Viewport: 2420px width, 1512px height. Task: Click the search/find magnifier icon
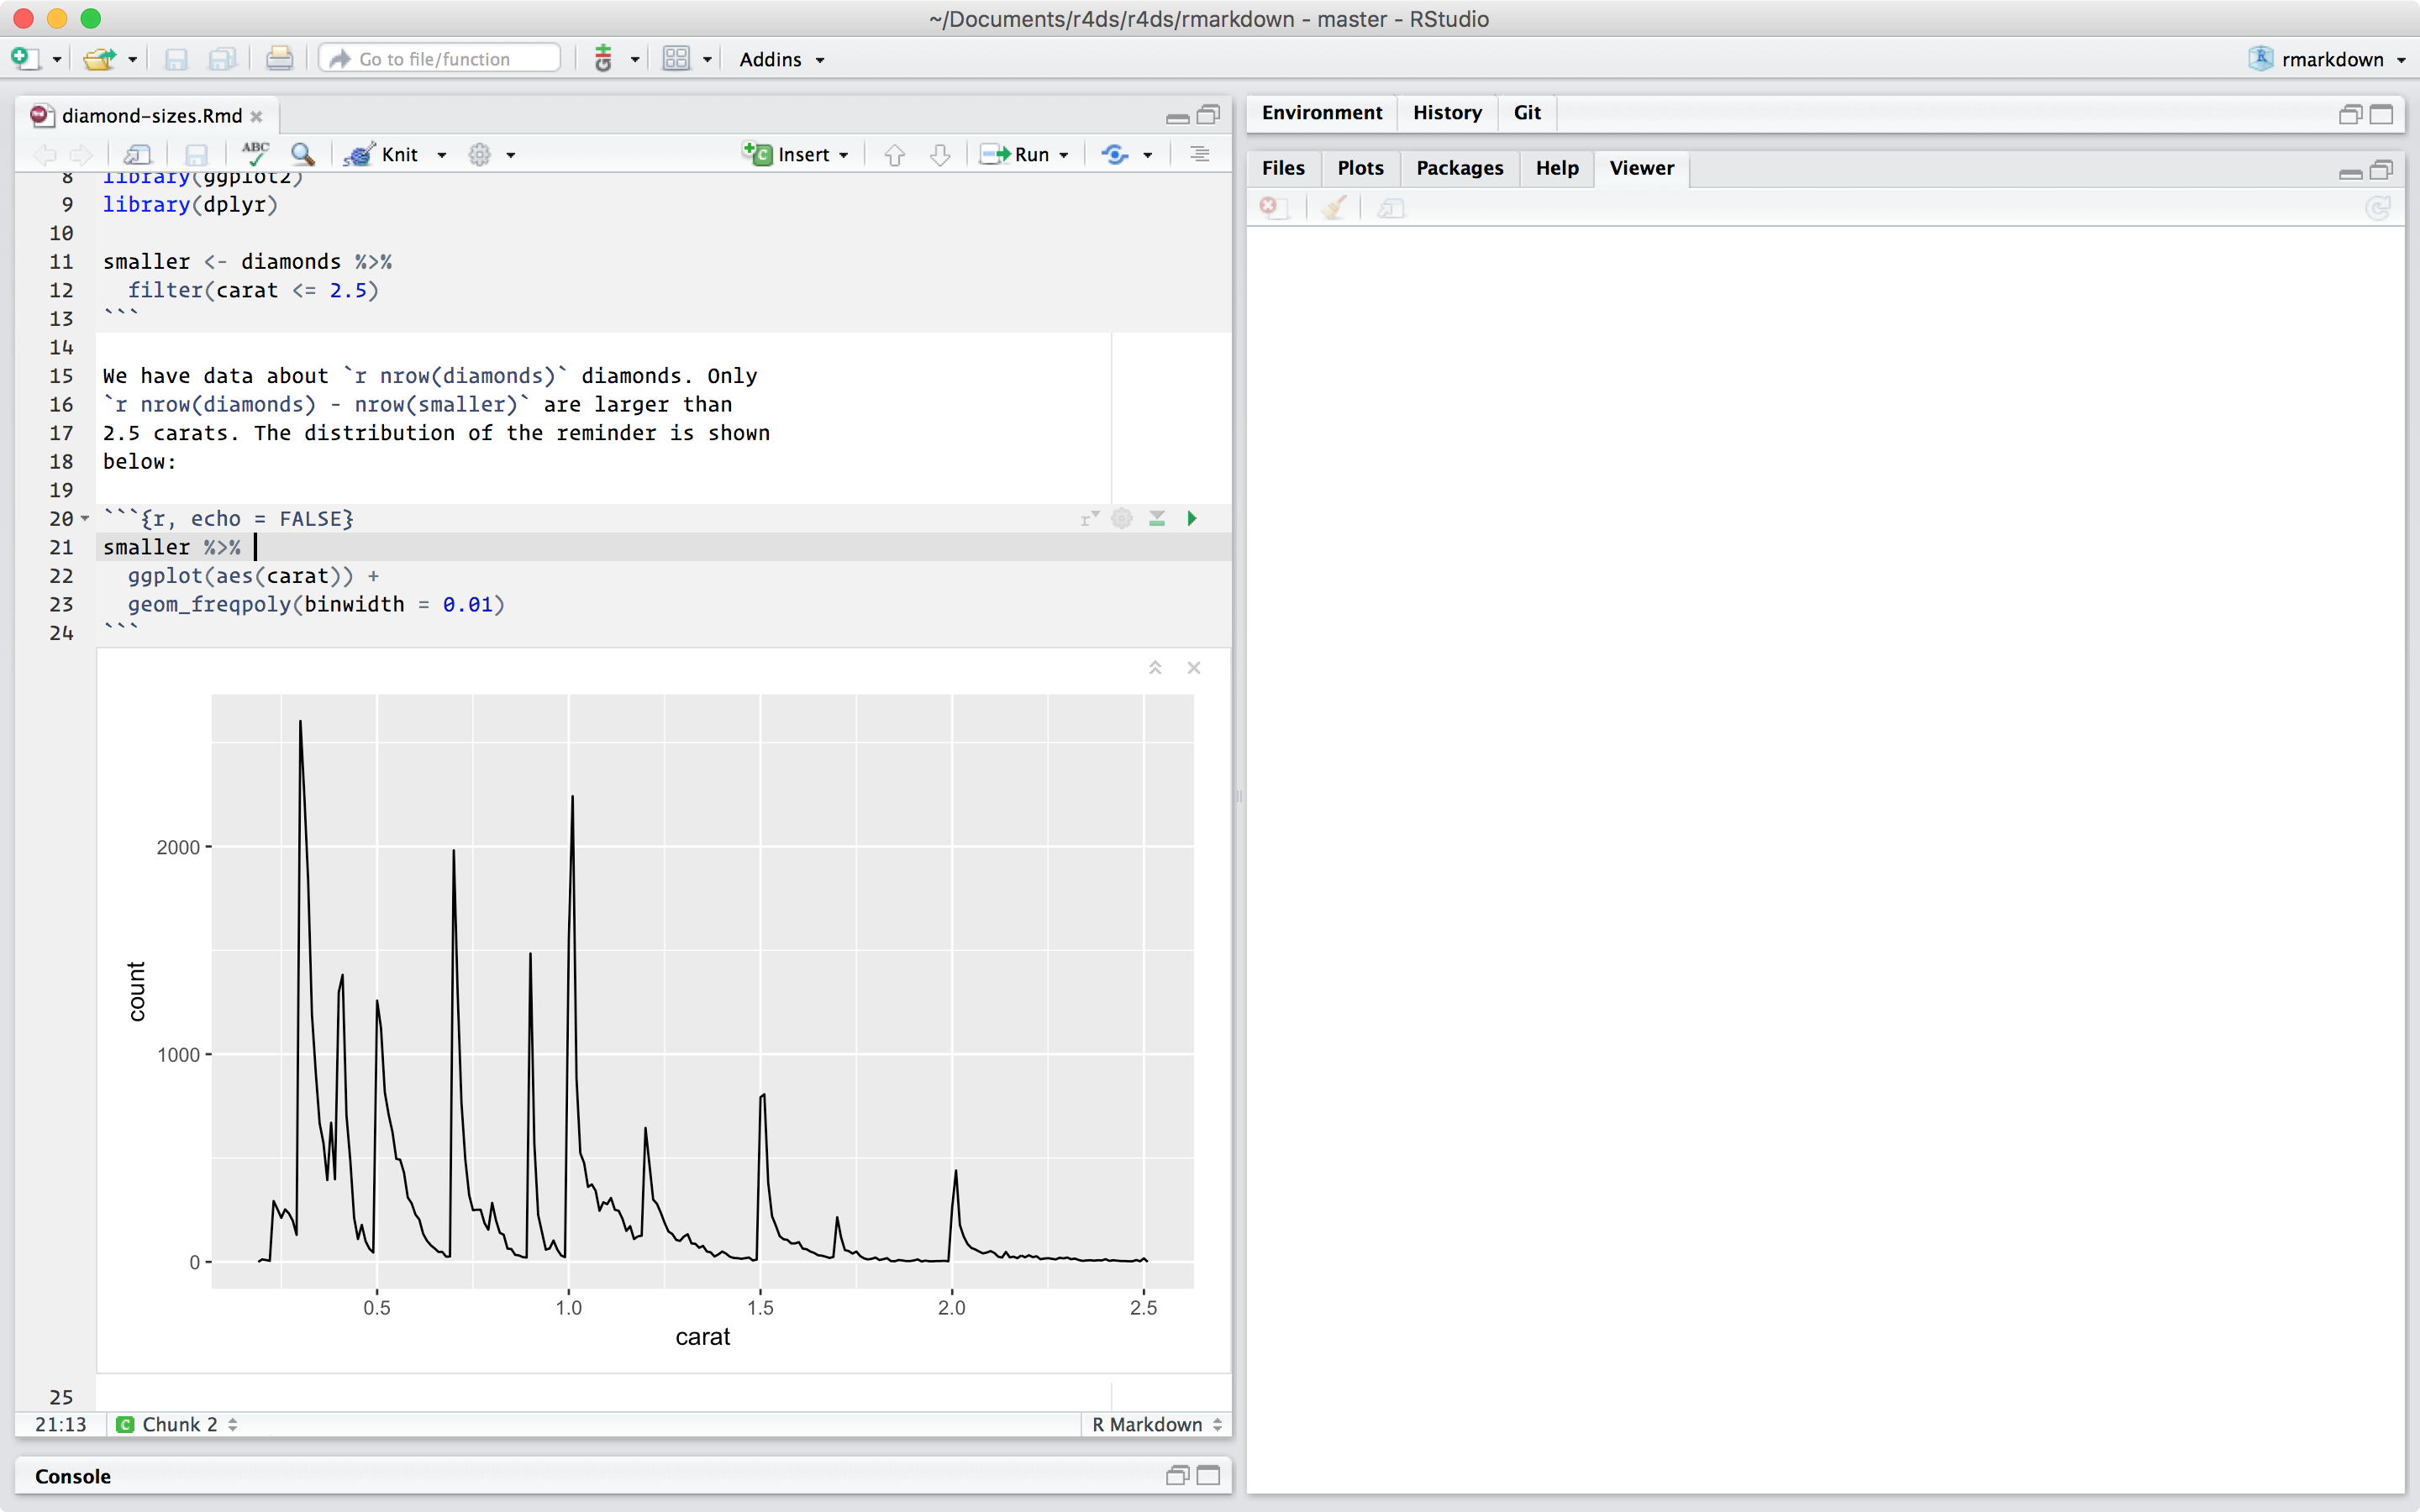(x=300, y=155)
